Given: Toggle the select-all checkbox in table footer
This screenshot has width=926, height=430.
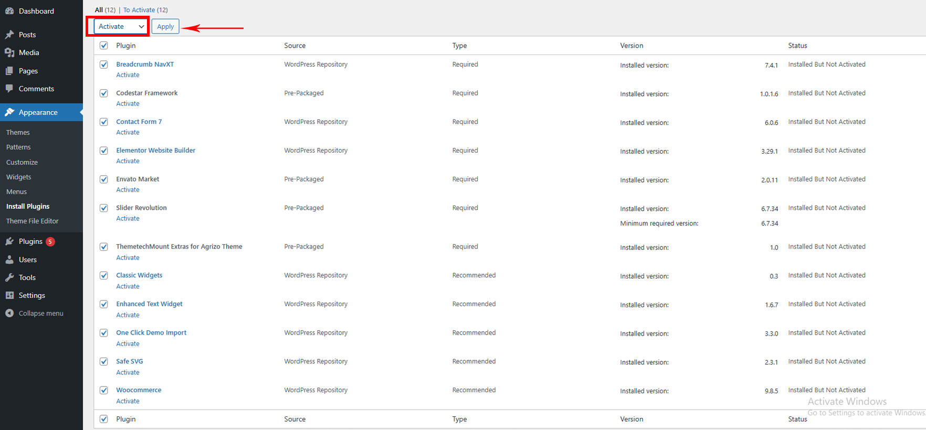Looking at the screenshot, I should point(104,419).
